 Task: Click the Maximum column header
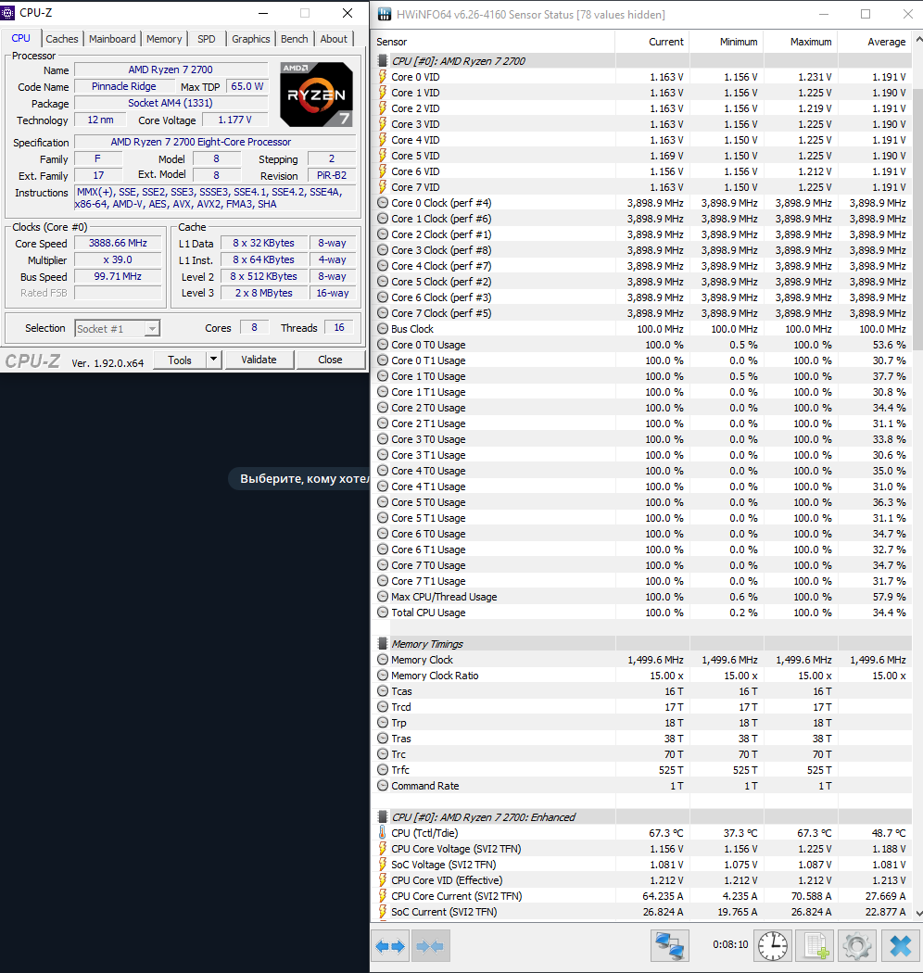(x=801, y=42)
